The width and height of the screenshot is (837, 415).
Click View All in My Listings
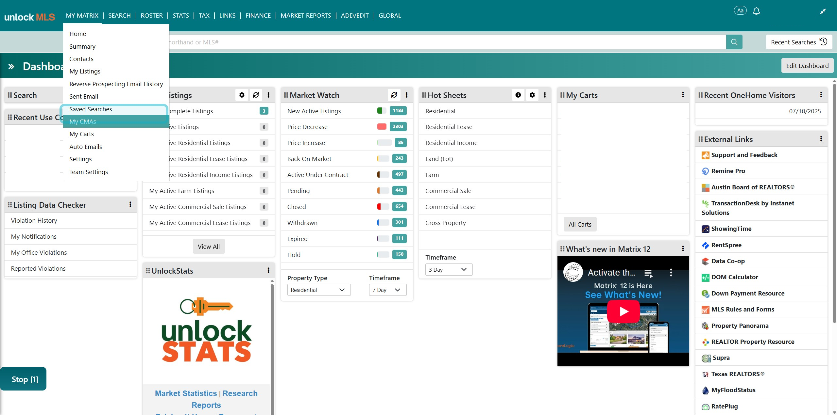pyautogui.click(x=209, y=247)
